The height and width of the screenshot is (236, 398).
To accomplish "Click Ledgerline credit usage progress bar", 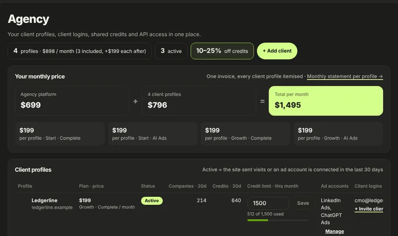I will 278,220.
